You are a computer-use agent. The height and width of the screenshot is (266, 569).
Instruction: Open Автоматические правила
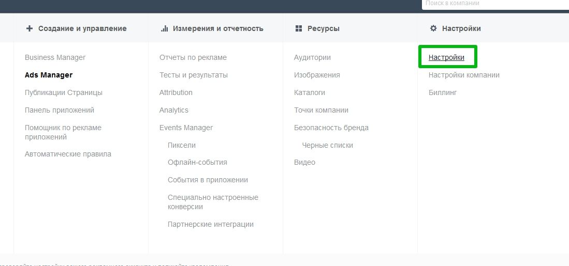pyautogui.click(x=68, y=154)
